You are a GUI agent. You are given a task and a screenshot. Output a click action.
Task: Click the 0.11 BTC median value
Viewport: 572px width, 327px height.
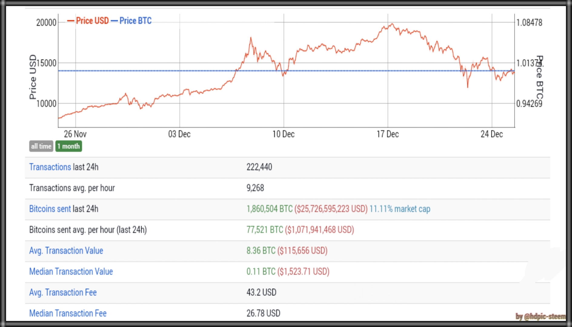[x=261, y=272]
